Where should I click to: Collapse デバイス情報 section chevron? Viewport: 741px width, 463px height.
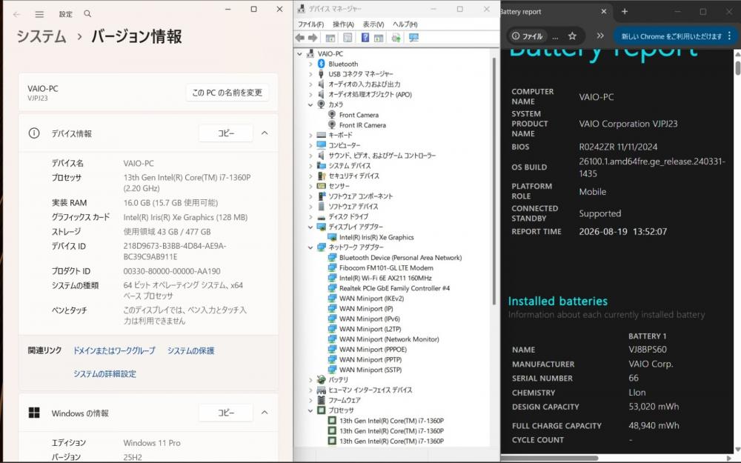(x=265, y=133)
